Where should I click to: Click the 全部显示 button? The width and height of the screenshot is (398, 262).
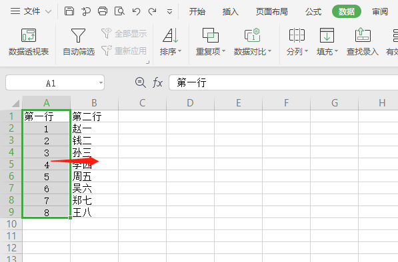click(x=124, y=33)
